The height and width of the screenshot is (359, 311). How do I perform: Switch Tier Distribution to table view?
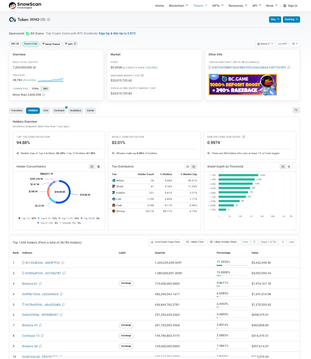[188, 167]
